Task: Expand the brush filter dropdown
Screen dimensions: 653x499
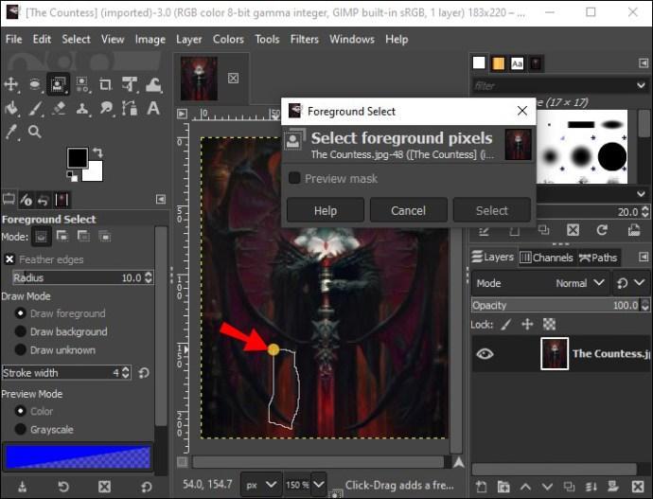Action: click(641, 85)
